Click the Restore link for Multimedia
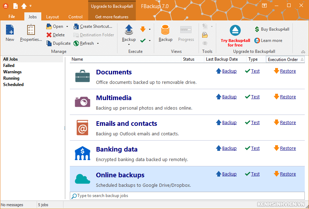 coord(288,97)
